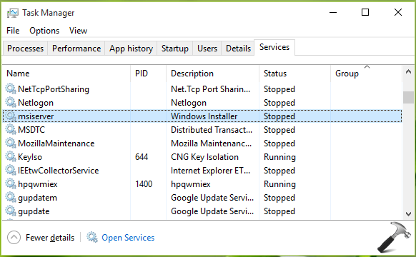The width and height of the screenshot is (416, 257).
Task: Click PID value 644
Action: (142, 157)
